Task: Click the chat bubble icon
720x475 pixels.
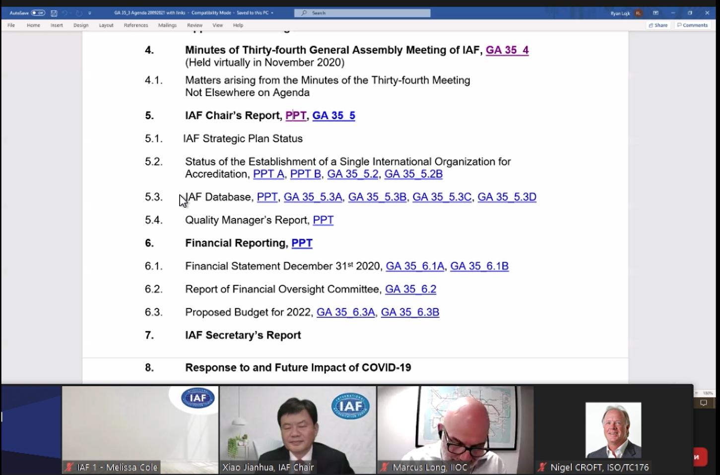Action: pos(703,403)
